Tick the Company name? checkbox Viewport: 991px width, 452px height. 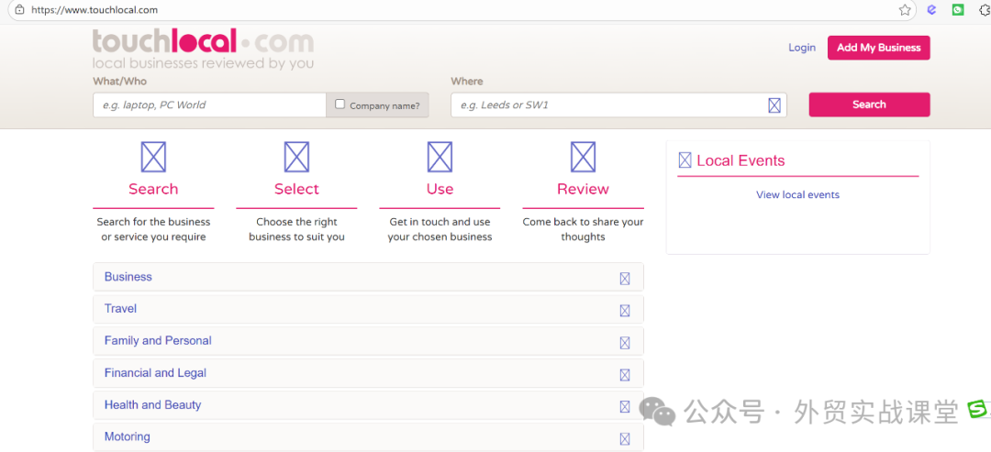[340, 105]
